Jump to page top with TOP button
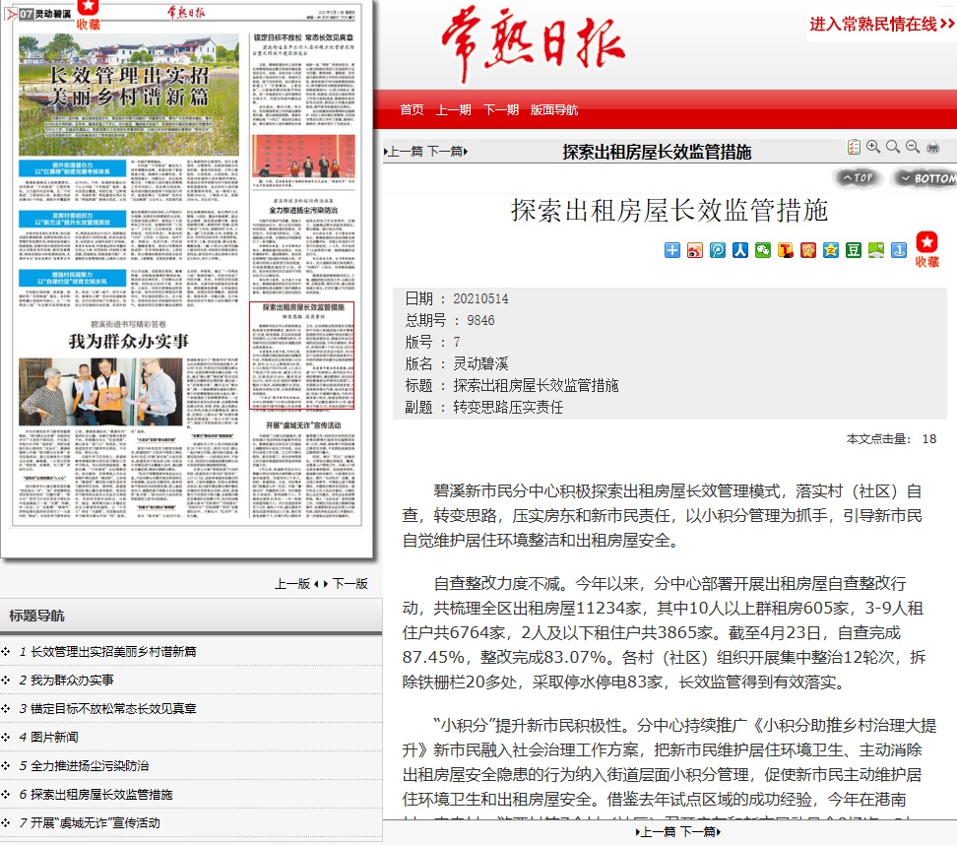This screenshot has height=845, width=957. pos(859,177)
